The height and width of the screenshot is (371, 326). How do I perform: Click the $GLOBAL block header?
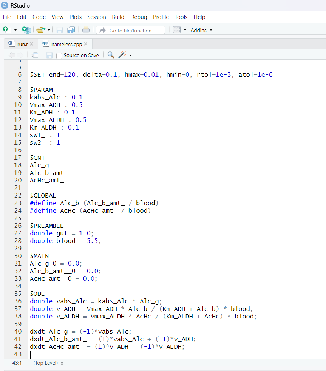(43, 195)
